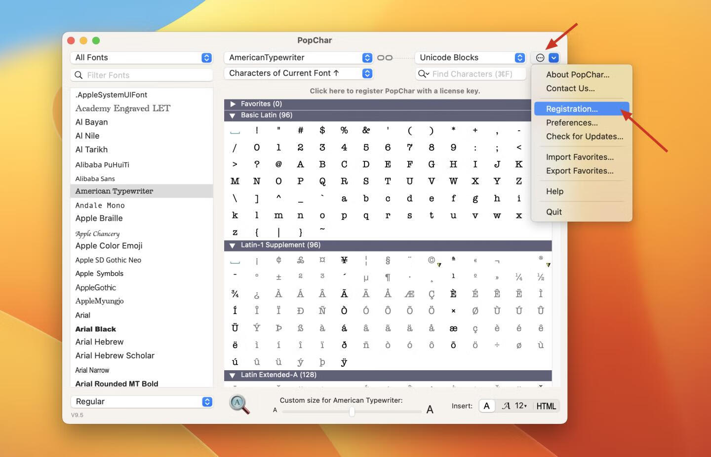This screenshot has width=711, height=457.
Task: Open the AmericanTypewriter font dropdown
Action: [x=298, y=58]
